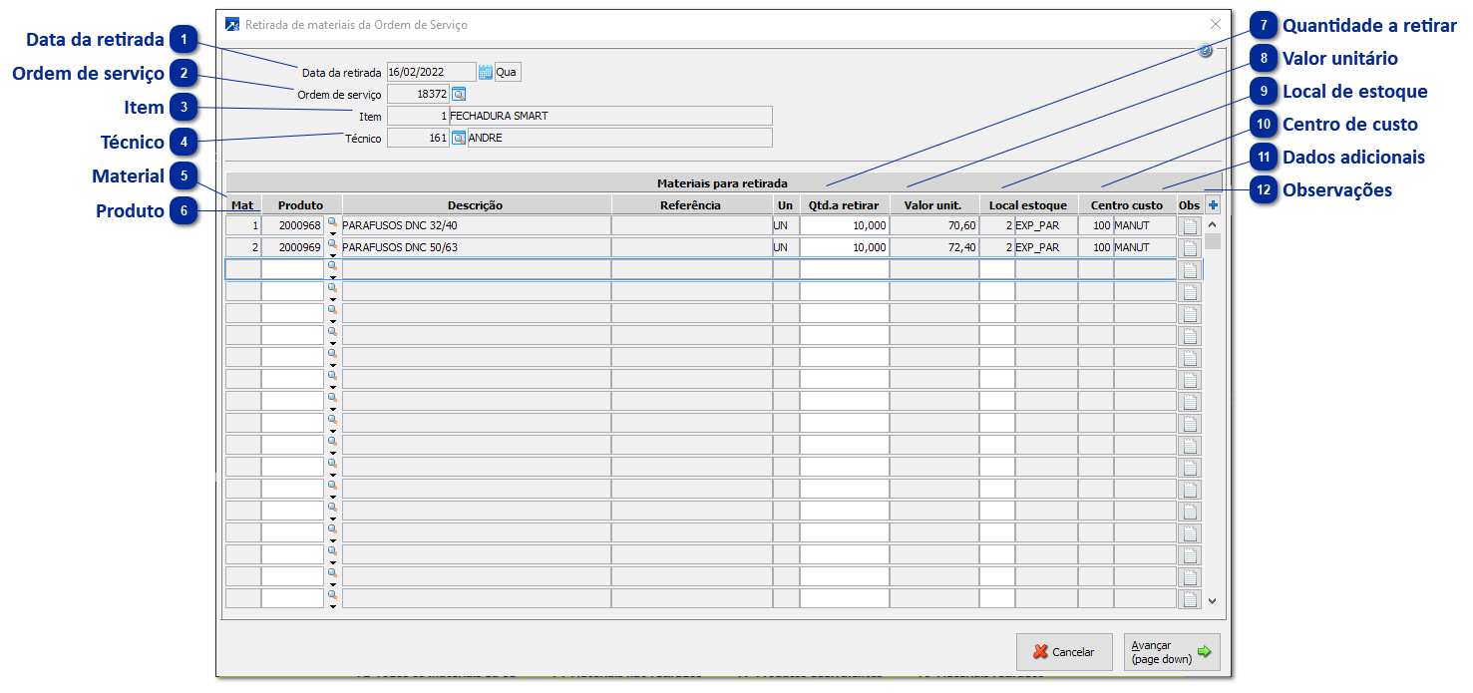This screenshot has height=693, width=1473.
Task: Click the application icon in the title bar
Action: pyautogui.click(x=232, y=24)
